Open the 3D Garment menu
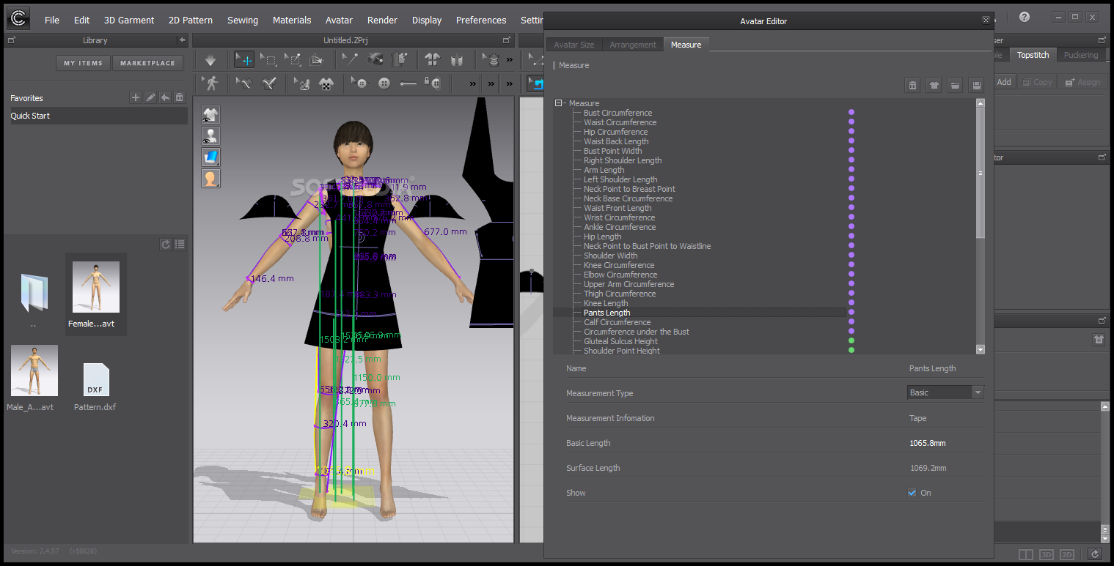 [129, 20]
